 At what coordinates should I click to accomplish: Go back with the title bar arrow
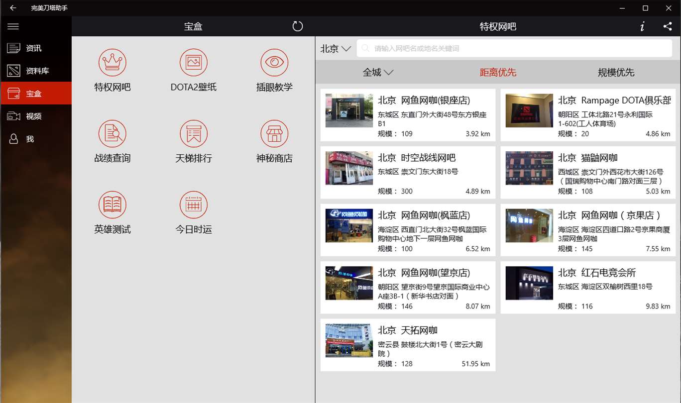[x=13, y=8]
